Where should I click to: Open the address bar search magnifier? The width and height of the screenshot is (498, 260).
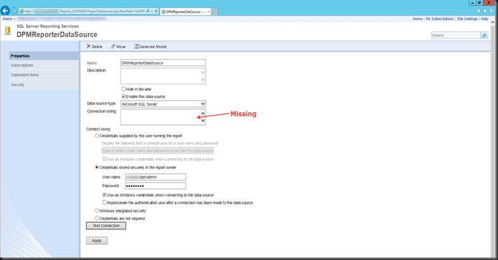pyautogui.click(x=148, y=11)
